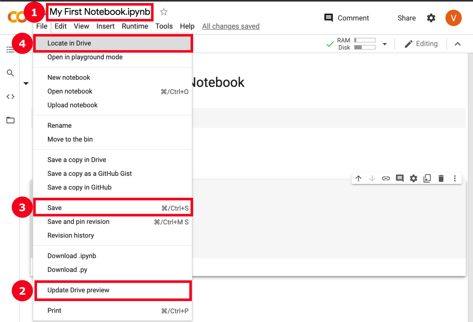
Task: Move the selected cell up
Action: tap(358, 178)
